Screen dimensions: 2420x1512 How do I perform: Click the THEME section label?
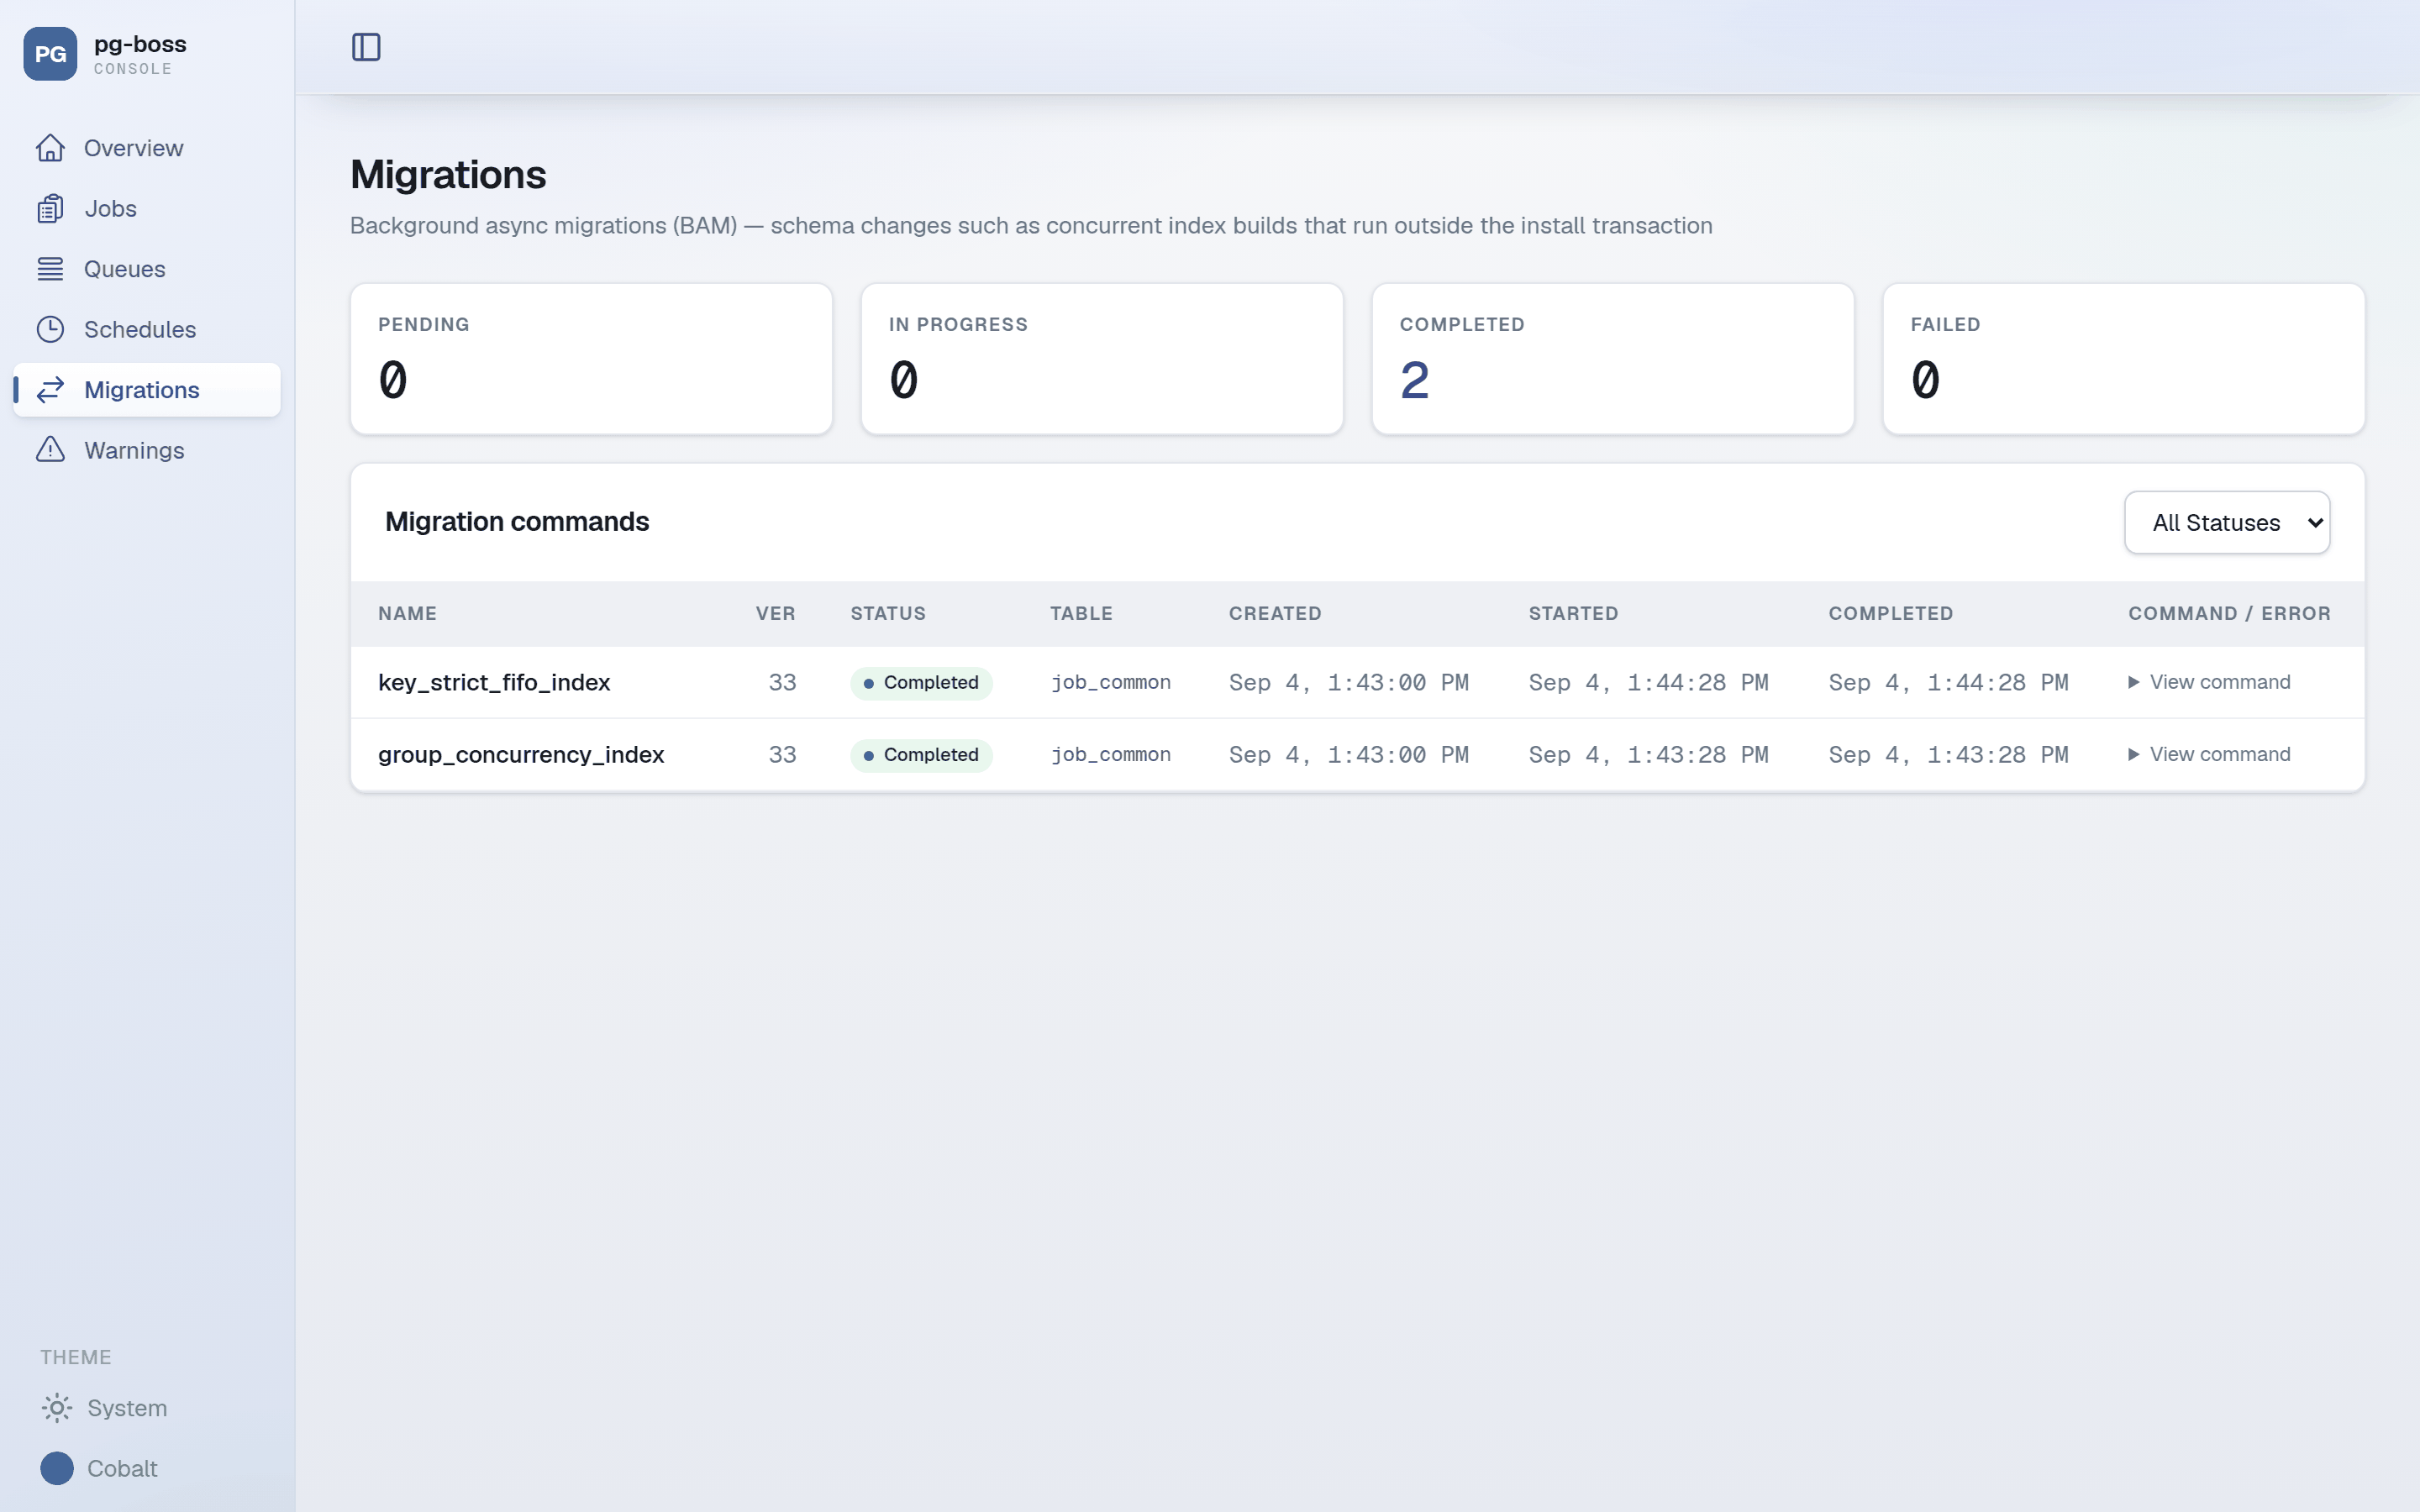(x=76, y=1357)
